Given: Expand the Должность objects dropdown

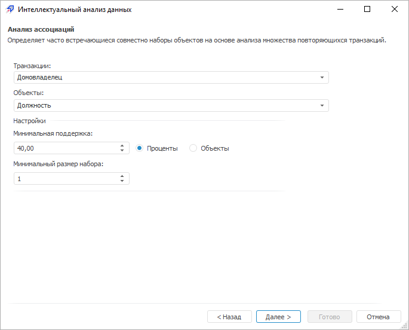Looking at the screenshot, I should pos(322,106).
